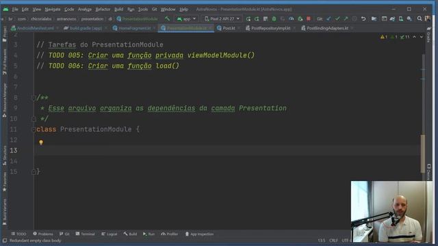The width and height of the screenshot is (438, 246).
Task: Open the App Inspection tool window
Action: (199, 234)
